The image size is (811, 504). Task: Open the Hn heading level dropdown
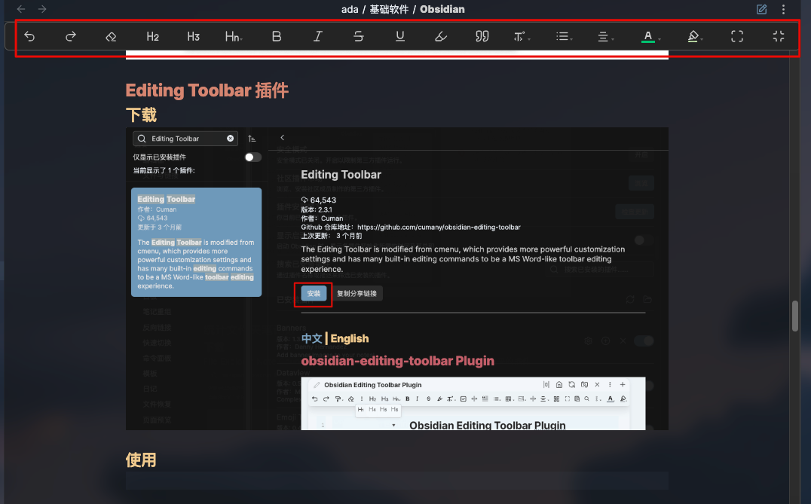pyautogui.click(x=234, y=35)
